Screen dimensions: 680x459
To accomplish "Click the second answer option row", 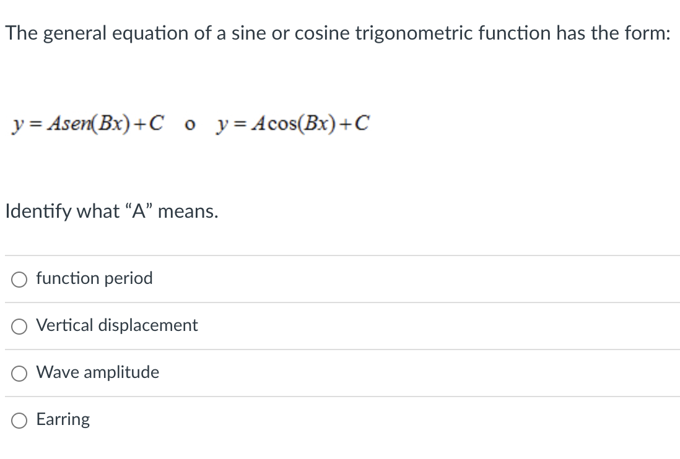I will tap(340, 326).
